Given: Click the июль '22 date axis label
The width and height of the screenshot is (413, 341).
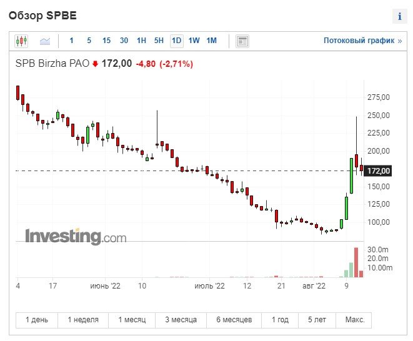Looking at the screenshot, I should pos(210,286).
